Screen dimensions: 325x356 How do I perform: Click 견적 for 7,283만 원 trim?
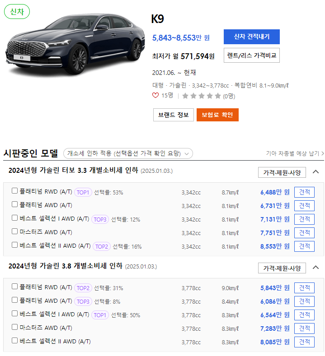(x=304, y=328)
